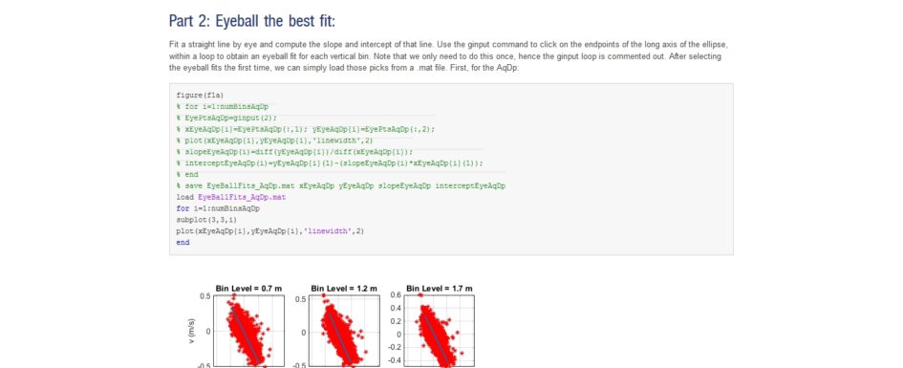The height and width of the screenshot is (368, 903).
Task: Click the "Bin Level = 0.7 m" plot title
Action: click(x=248, y=288)
